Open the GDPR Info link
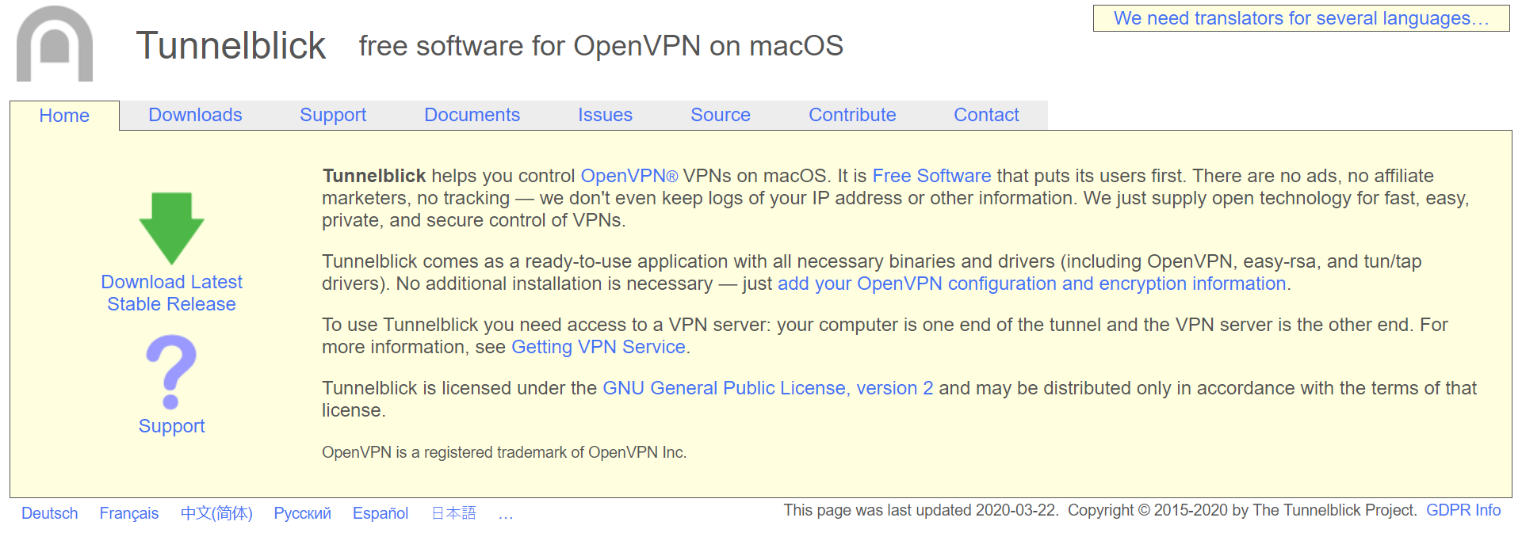1522x533 pixels. (1463, 510)
